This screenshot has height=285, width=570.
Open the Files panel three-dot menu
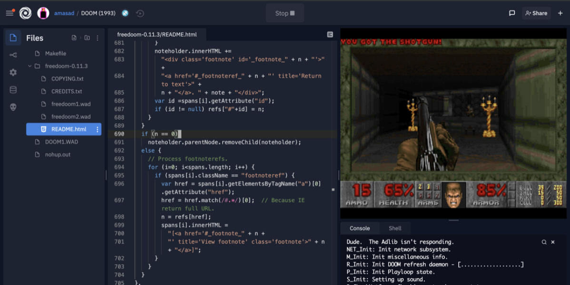coord(98,38)
